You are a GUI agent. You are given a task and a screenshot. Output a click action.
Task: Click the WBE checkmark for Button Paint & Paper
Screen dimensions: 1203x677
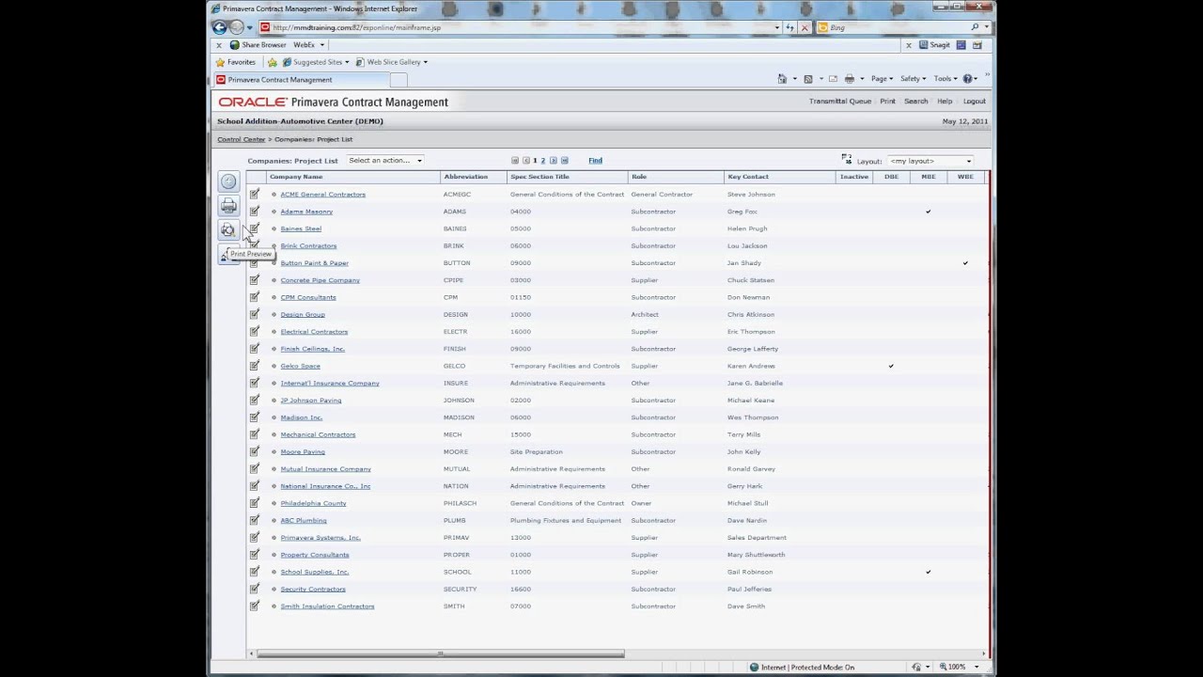[x=965, y=263]
